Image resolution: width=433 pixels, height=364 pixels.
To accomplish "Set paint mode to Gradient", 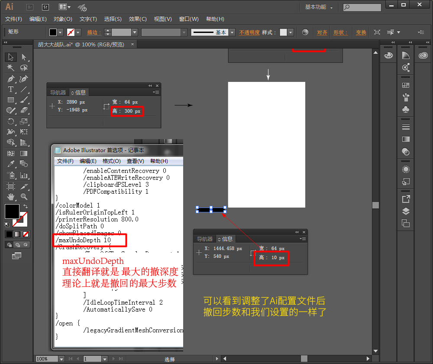I will 17,234.
